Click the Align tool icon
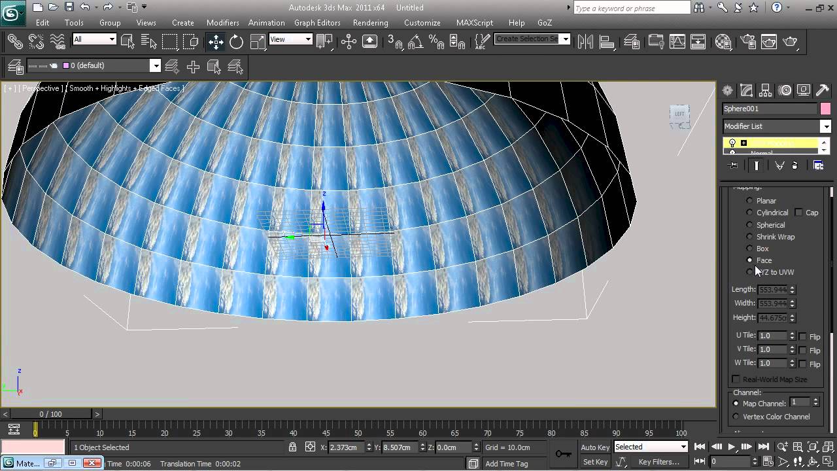The image size is (837, 471). (607, 41)
